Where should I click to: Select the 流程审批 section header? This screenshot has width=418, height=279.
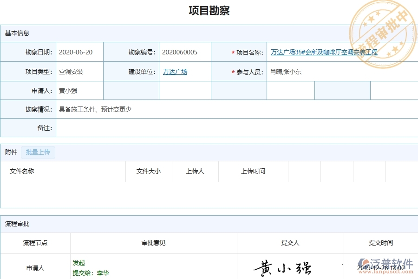pyautogui.click(x=15, y=224)
